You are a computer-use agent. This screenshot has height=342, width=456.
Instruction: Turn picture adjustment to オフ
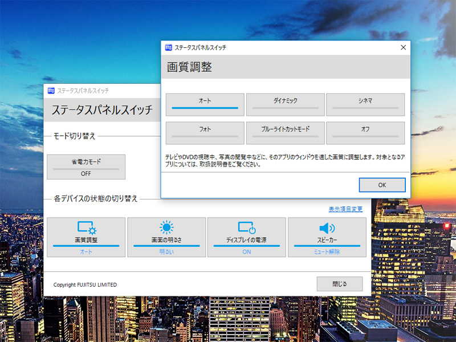tap(365, 133)
